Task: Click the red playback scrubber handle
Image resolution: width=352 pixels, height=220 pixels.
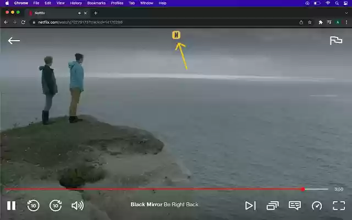Action: 303,189
